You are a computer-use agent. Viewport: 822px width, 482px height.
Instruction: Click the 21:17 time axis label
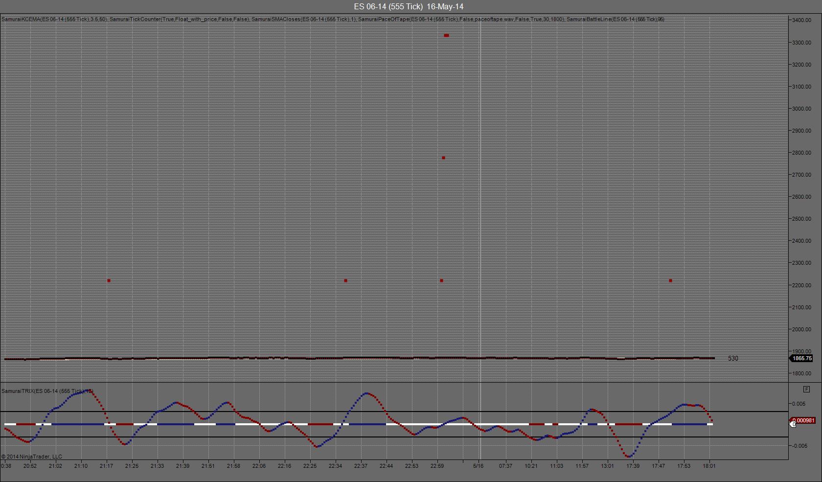tap(106, 466)
